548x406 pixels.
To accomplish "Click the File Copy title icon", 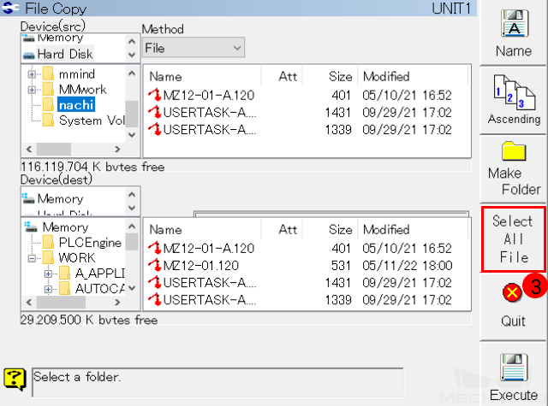I will [10, 8].
